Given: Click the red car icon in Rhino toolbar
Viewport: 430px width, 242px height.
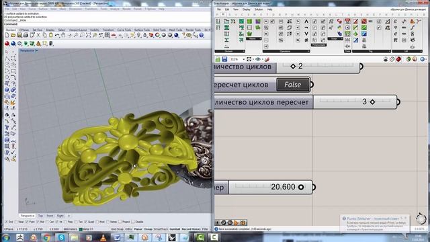Looking at the screenshot, I should (114, 35).
